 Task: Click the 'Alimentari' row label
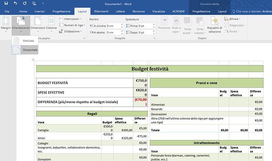click(158, 105)
